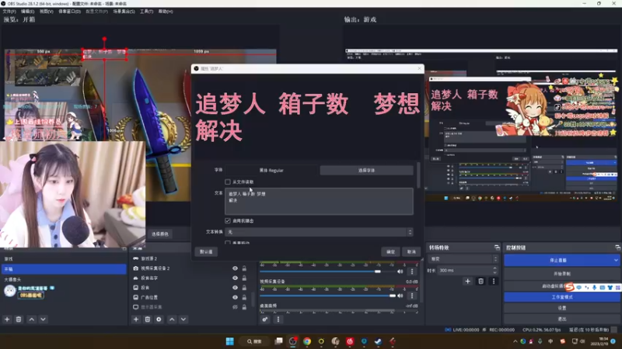Hide the 投食 source
This screenshot has height=349, width=622.
coord(235,288)
